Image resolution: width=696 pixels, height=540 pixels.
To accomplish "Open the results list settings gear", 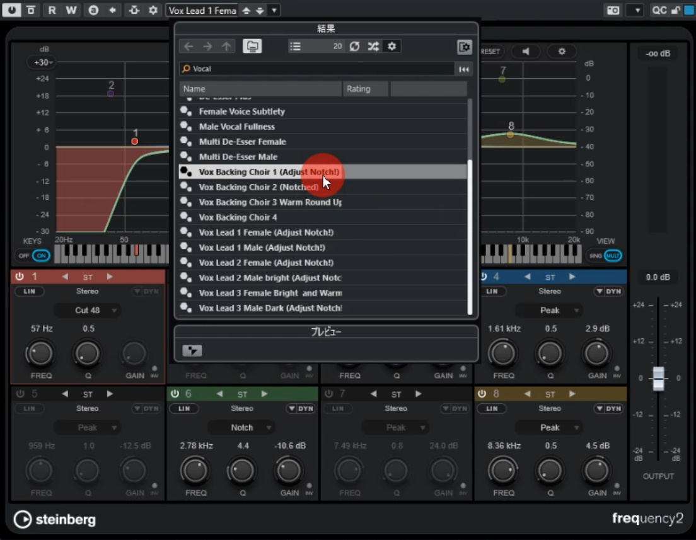I will (391, 46).
